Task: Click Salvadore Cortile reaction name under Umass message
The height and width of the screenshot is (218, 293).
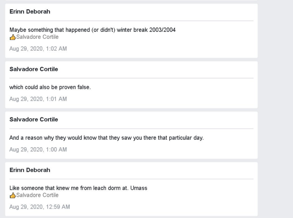Action: pos(37,195)
